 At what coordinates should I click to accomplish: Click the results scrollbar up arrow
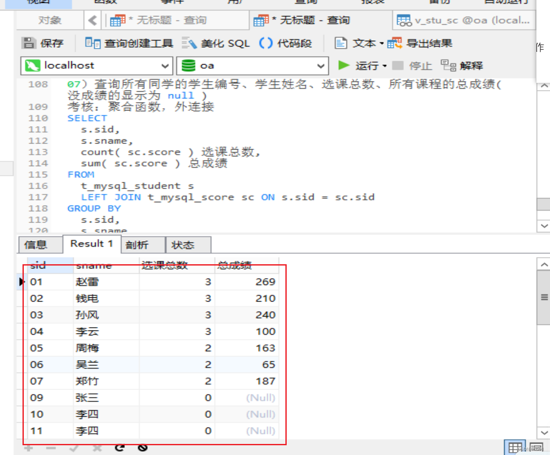pyautogui.click(x=544, y=264)
